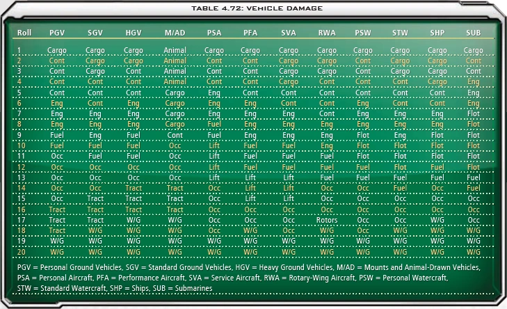The height and width of the screenshot is (309, 507).
Task: Select the "PSW" column header
Action: [x=363, y=33]
